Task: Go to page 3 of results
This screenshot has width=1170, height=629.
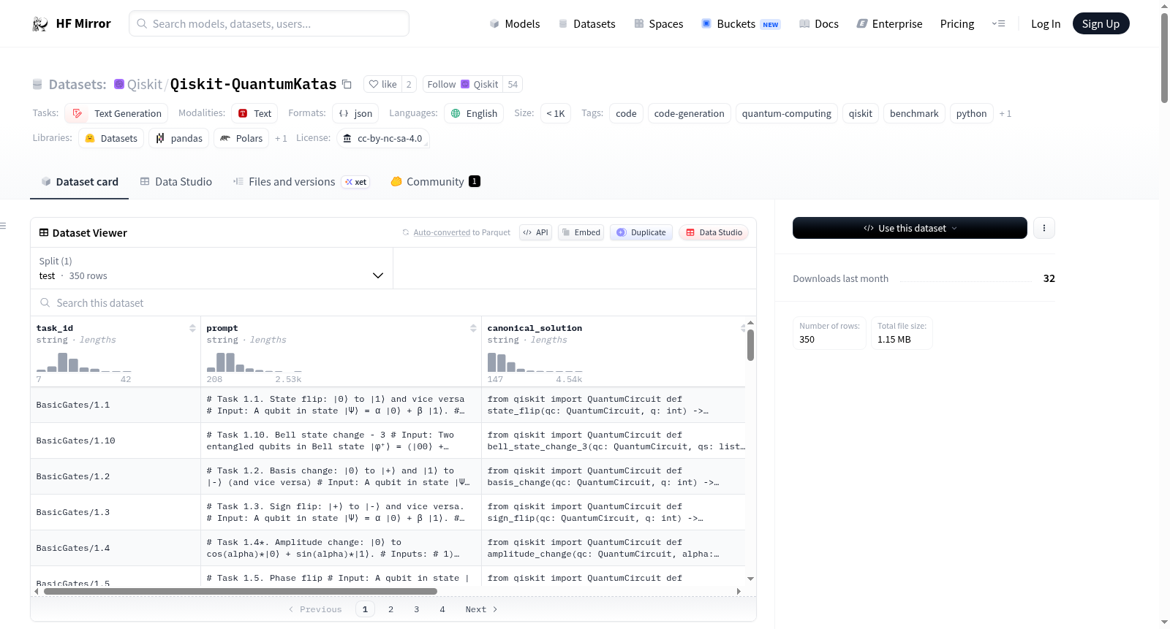Action: 417,609
